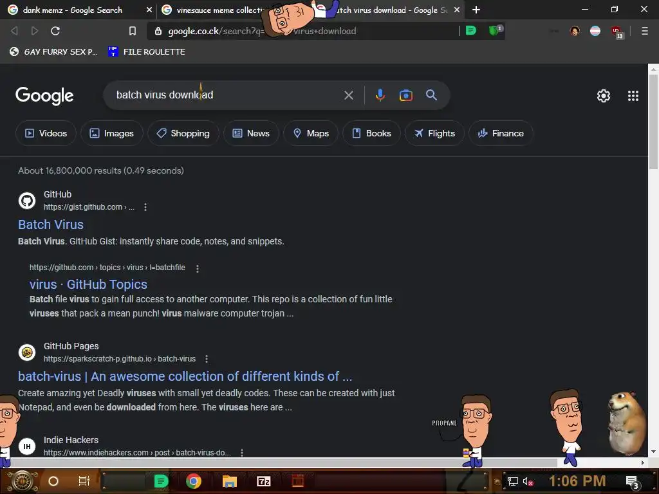Click the horizontal page scrollbar
The image size is (659, 494).
tap(284, 463)
